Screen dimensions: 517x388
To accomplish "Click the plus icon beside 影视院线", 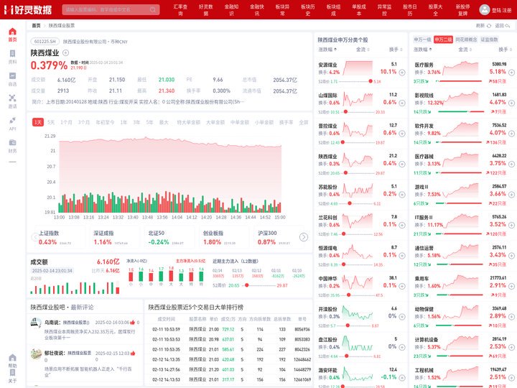I will 511,103.
